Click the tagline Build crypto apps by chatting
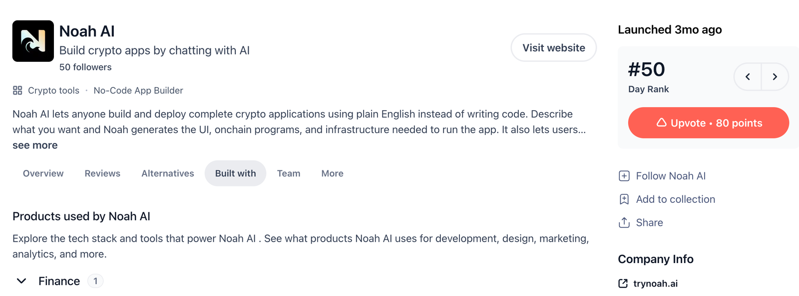Screen dimensions: 799x296 [154, 50]
